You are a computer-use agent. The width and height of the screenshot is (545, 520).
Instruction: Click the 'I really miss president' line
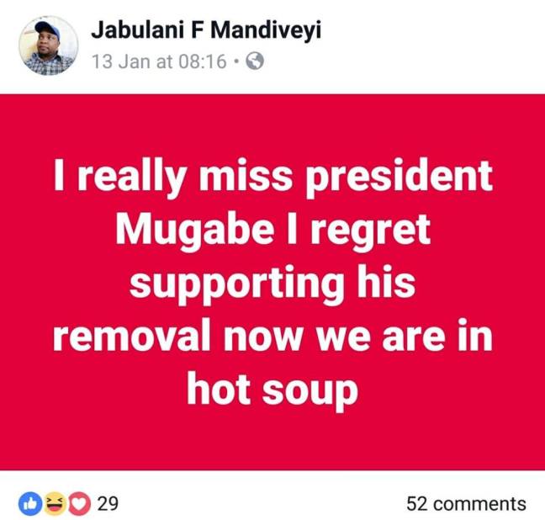273,178
